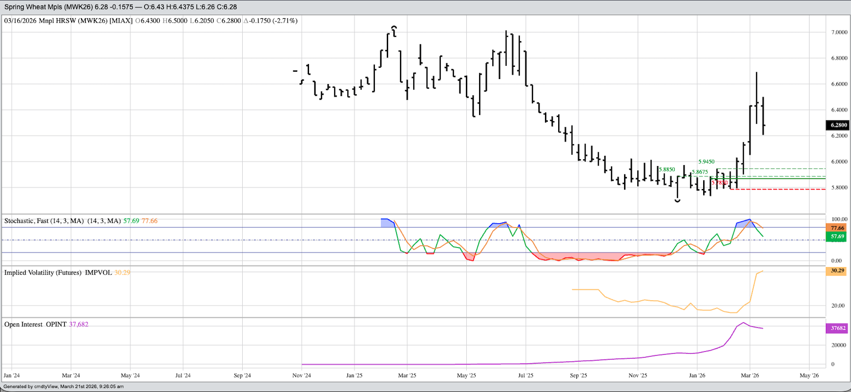Click the contract high arc marker above the bars
Screen dimensions: 851x392
click(x=394, y=28)
